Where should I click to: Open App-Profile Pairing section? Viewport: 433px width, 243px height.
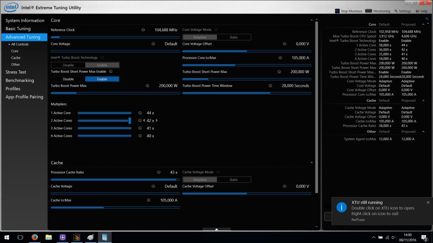point(24,97)
